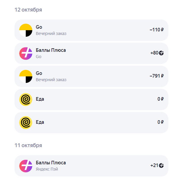The image size is (182, 183).
Task: Click the Go icon on the −110 ₽ order
Action: point(25,30)
